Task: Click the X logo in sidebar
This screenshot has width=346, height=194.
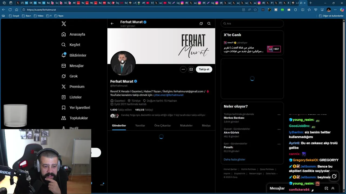Action: click(x=64, y=24)
